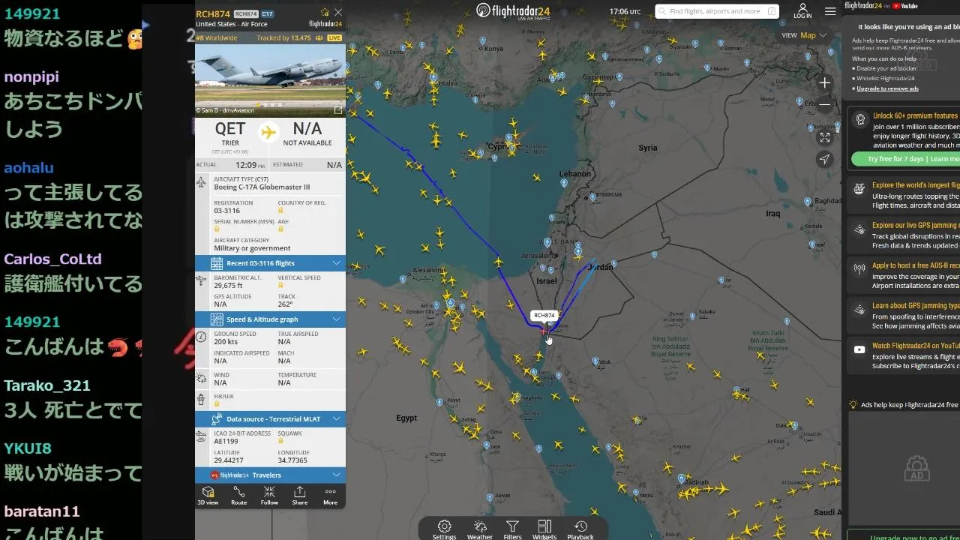Viewport: 960px width, 540px height.
Task: Click the Unlock 60+ premium features heading
Action: point(915,116)
